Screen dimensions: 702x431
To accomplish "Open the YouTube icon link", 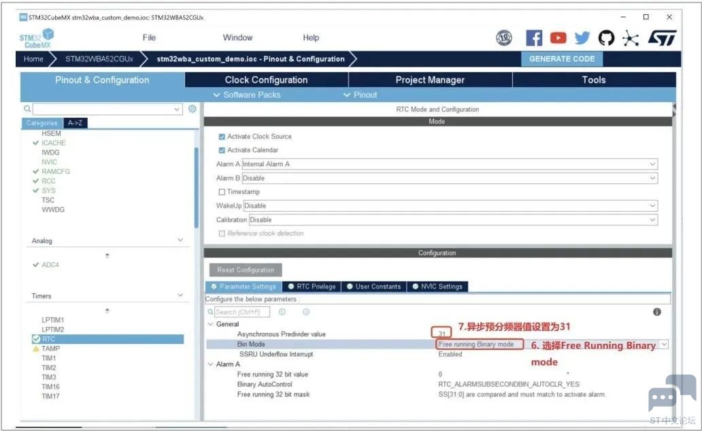I will pos(558,38).
